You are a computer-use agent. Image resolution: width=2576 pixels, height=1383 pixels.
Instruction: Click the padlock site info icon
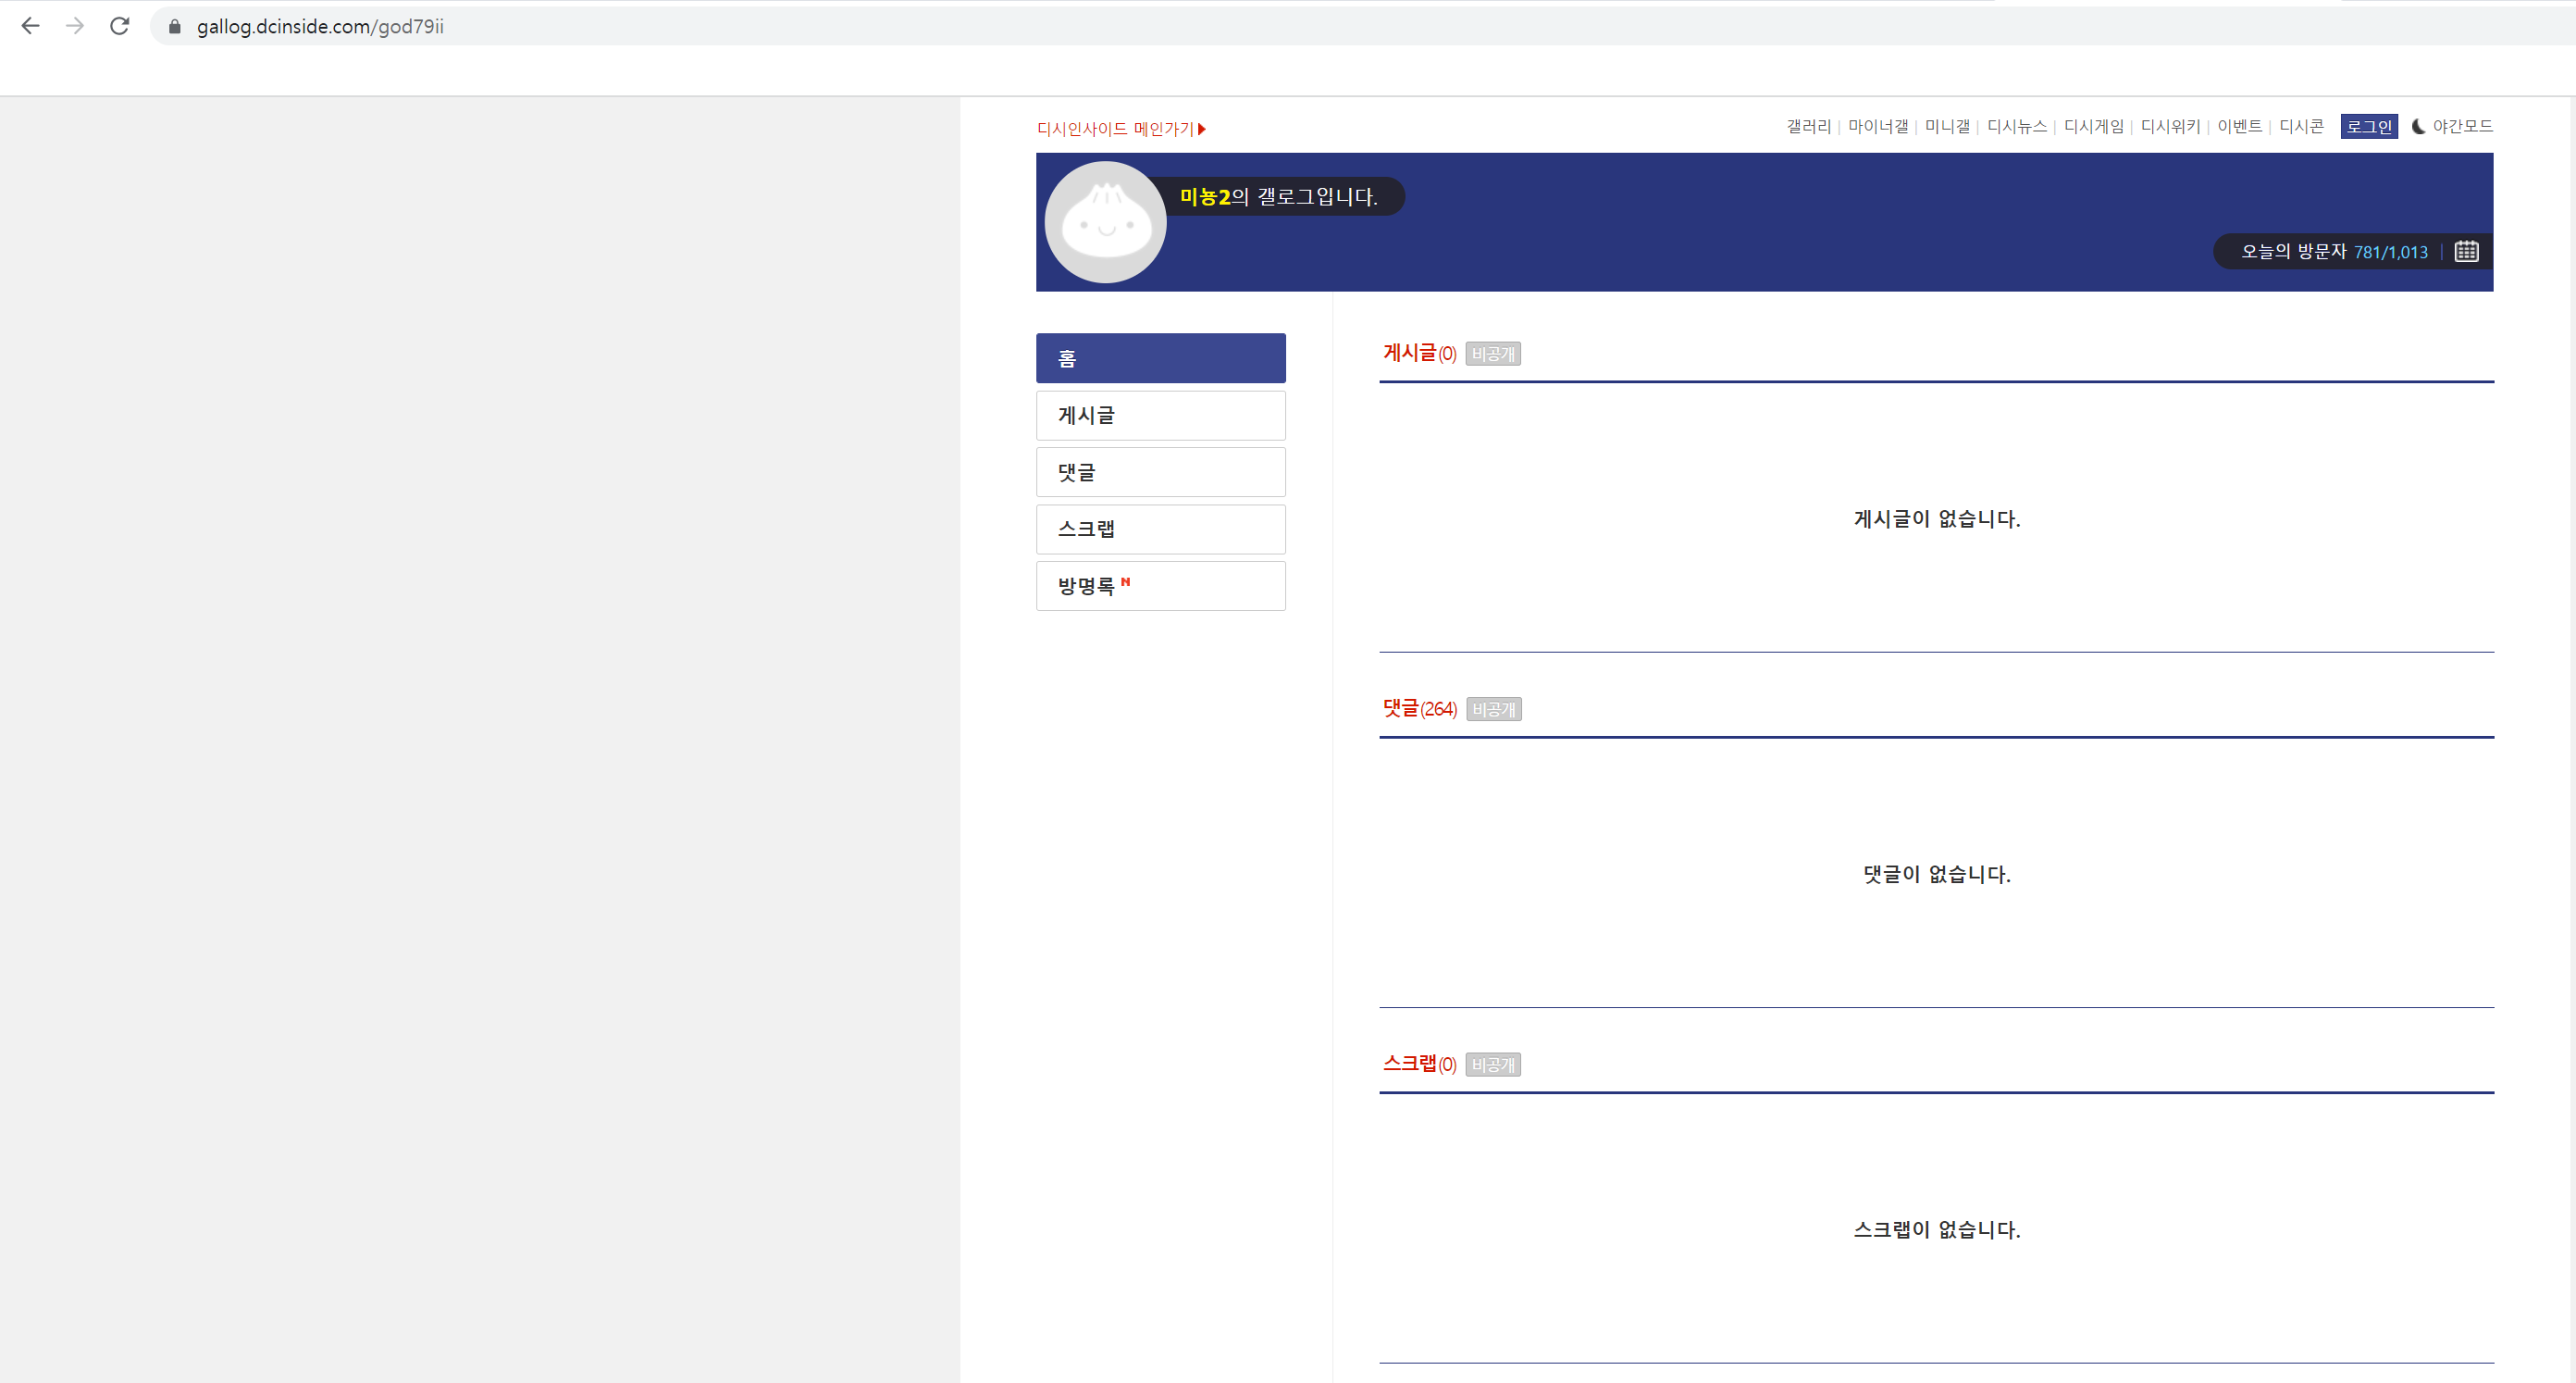(x=175, y=27)
